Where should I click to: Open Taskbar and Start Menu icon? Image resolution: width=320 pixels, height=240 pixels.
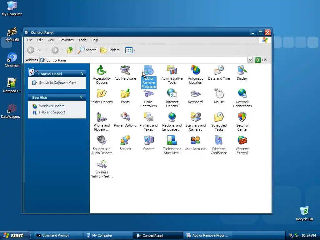[172, 145]
